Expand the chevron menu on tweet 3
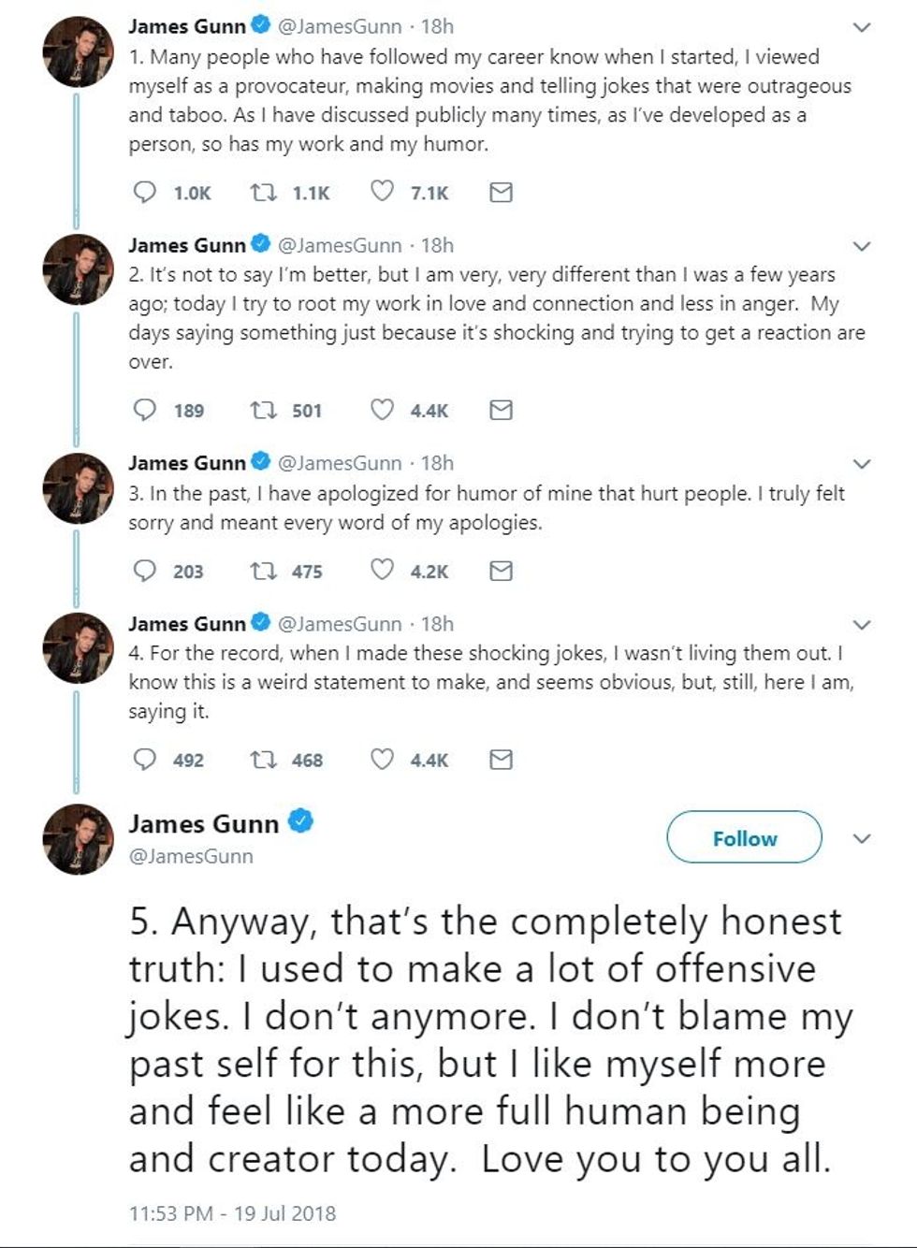 863,464
